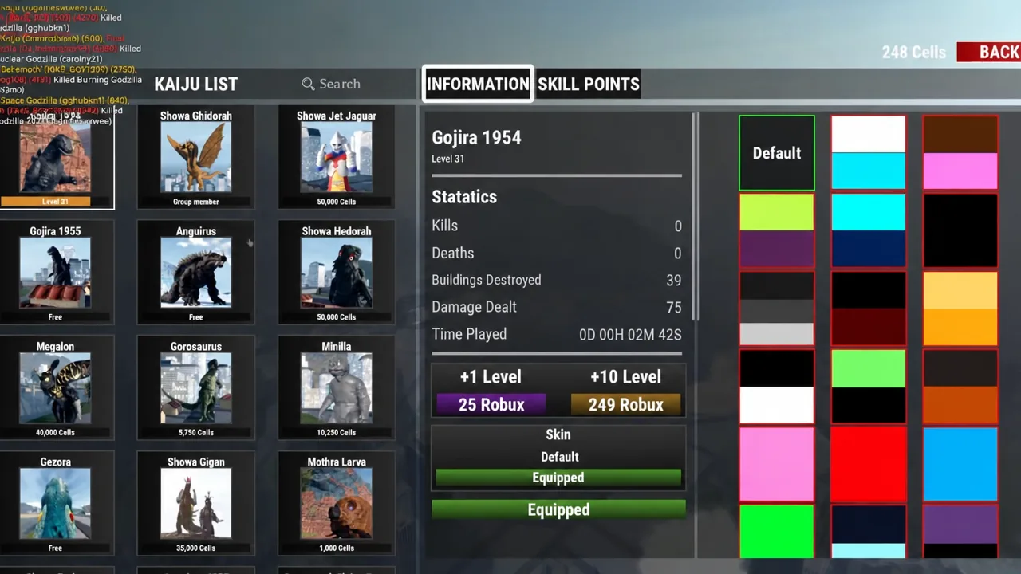Pick the black and dark red swatch
This screenshot has width=1021, height=574.
click(869, 309)
